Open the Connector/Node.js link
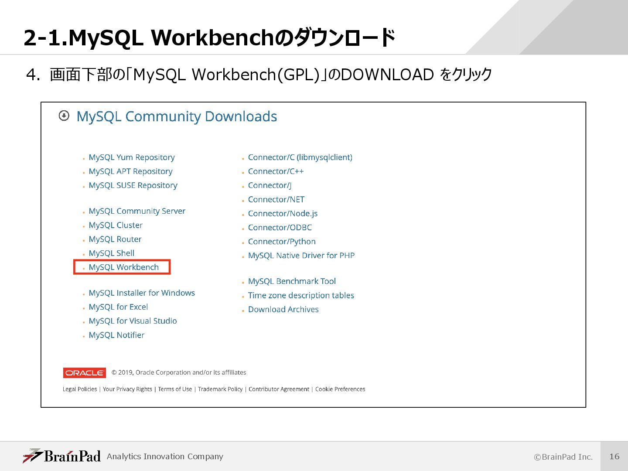628x471 pixels. click(x=283, y=213)
